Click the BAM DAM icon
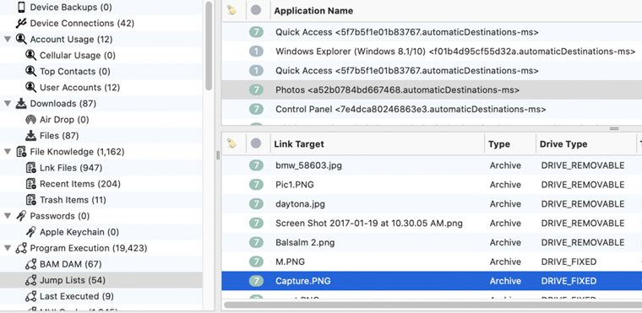This screenshot has height=313, width=642. pyautogui.click(x=30, y=264)
